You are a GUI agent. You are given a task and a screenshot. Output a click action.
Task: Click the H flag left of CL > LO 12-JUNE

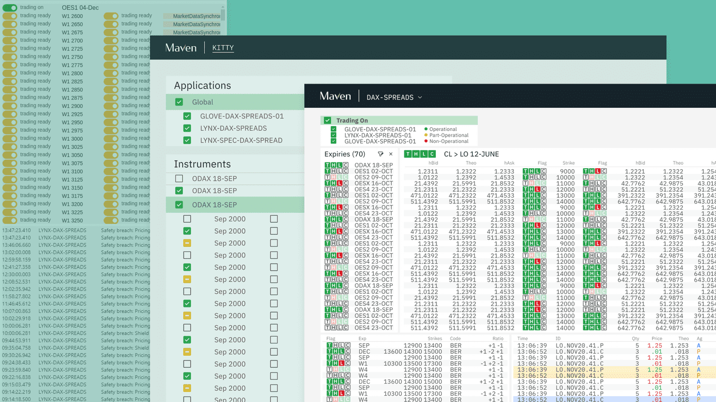(416, 154)
